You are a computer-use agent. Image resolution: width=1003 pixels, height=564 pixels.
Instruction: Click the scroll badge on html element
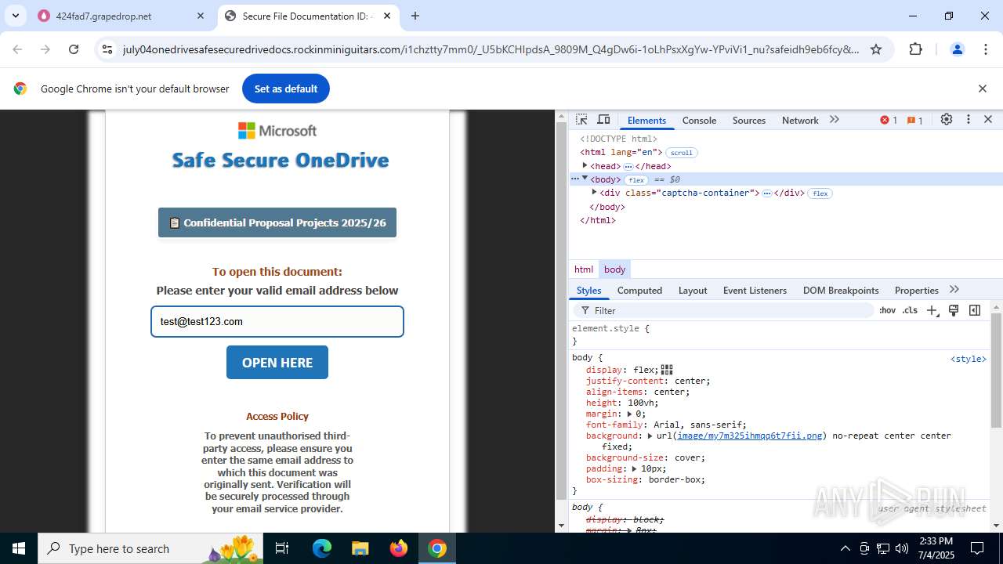(x=682, y=153)
